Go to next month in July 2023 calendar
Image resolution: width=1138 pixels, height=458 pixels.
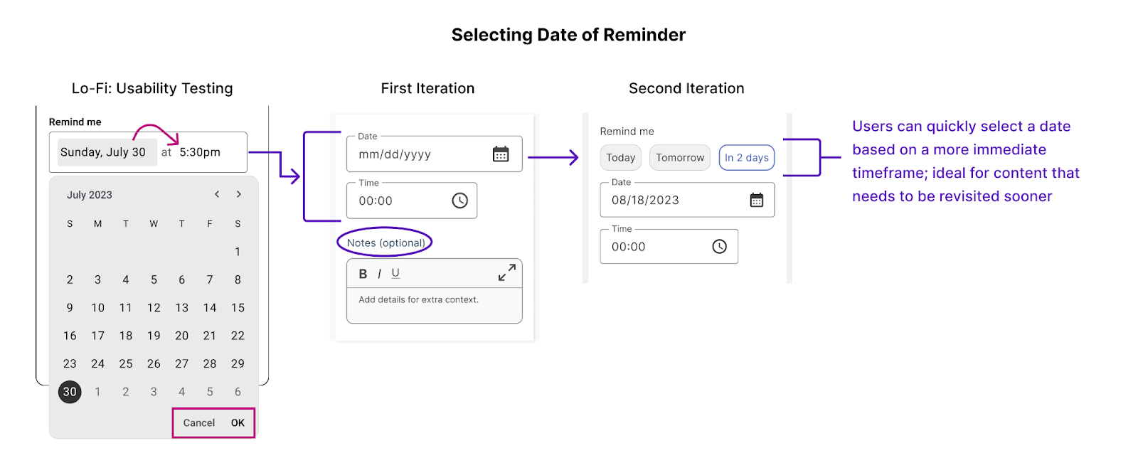click(x=239, y=194)
